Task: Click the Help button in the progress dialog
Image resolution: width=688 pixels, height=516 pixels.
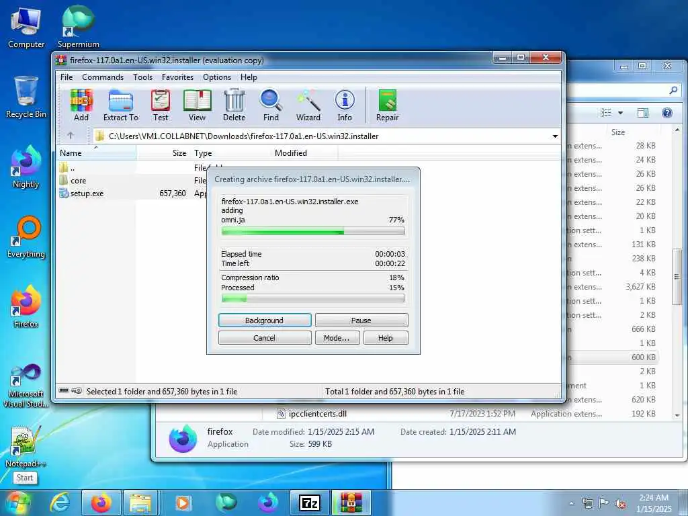Action: [x=385, y=338]
